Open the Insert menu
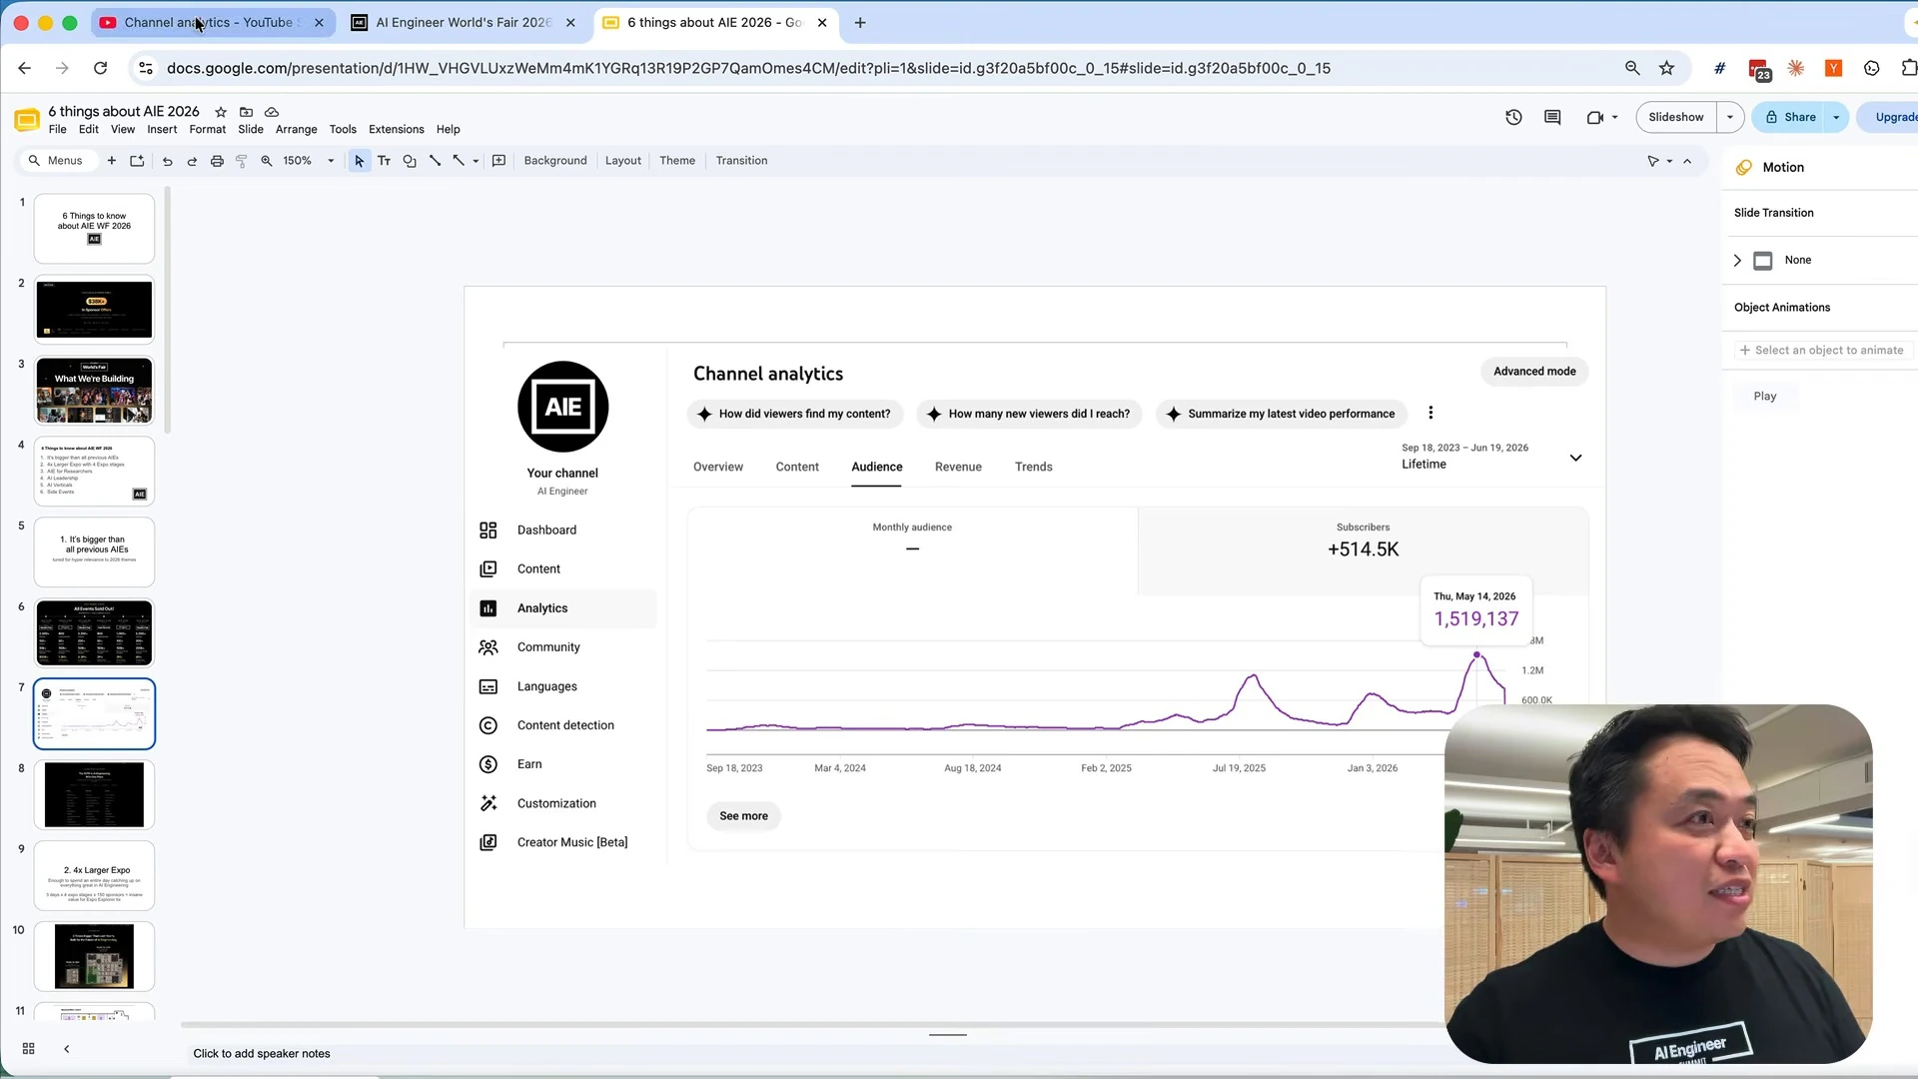The height and width of the screenshot is (1079, 1918). click(x=162, y=130)
